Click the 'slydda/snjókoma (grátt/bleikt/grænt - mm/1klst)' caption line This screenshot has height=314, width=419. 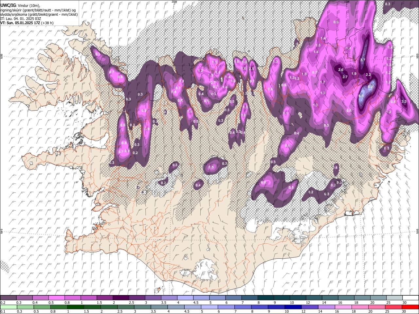(x=39, y=14)
